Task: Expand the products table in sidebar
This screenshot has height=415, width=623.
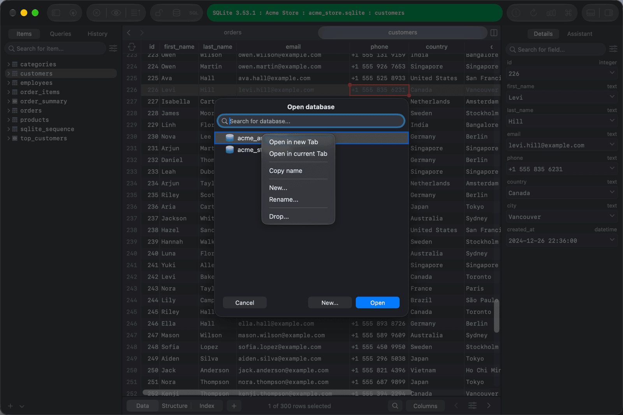Action: [9, 120]
